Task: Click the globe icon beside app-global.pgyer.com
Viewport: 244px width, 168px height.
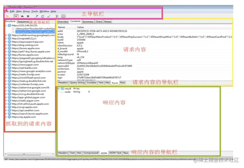Action: (9, 97)
